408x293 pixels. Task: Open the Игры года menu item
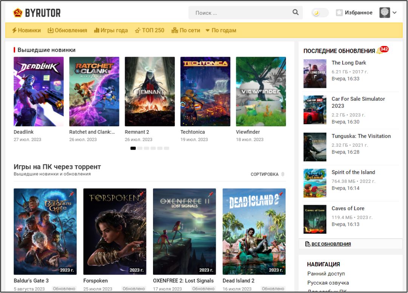pyautogui.click(x=111, y=31)
